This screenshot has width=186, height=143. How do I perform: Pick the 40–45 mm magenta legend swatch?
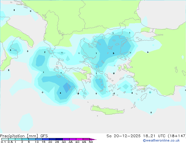(80, 139)
